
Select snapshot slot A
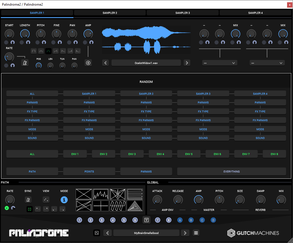point(180,220)
